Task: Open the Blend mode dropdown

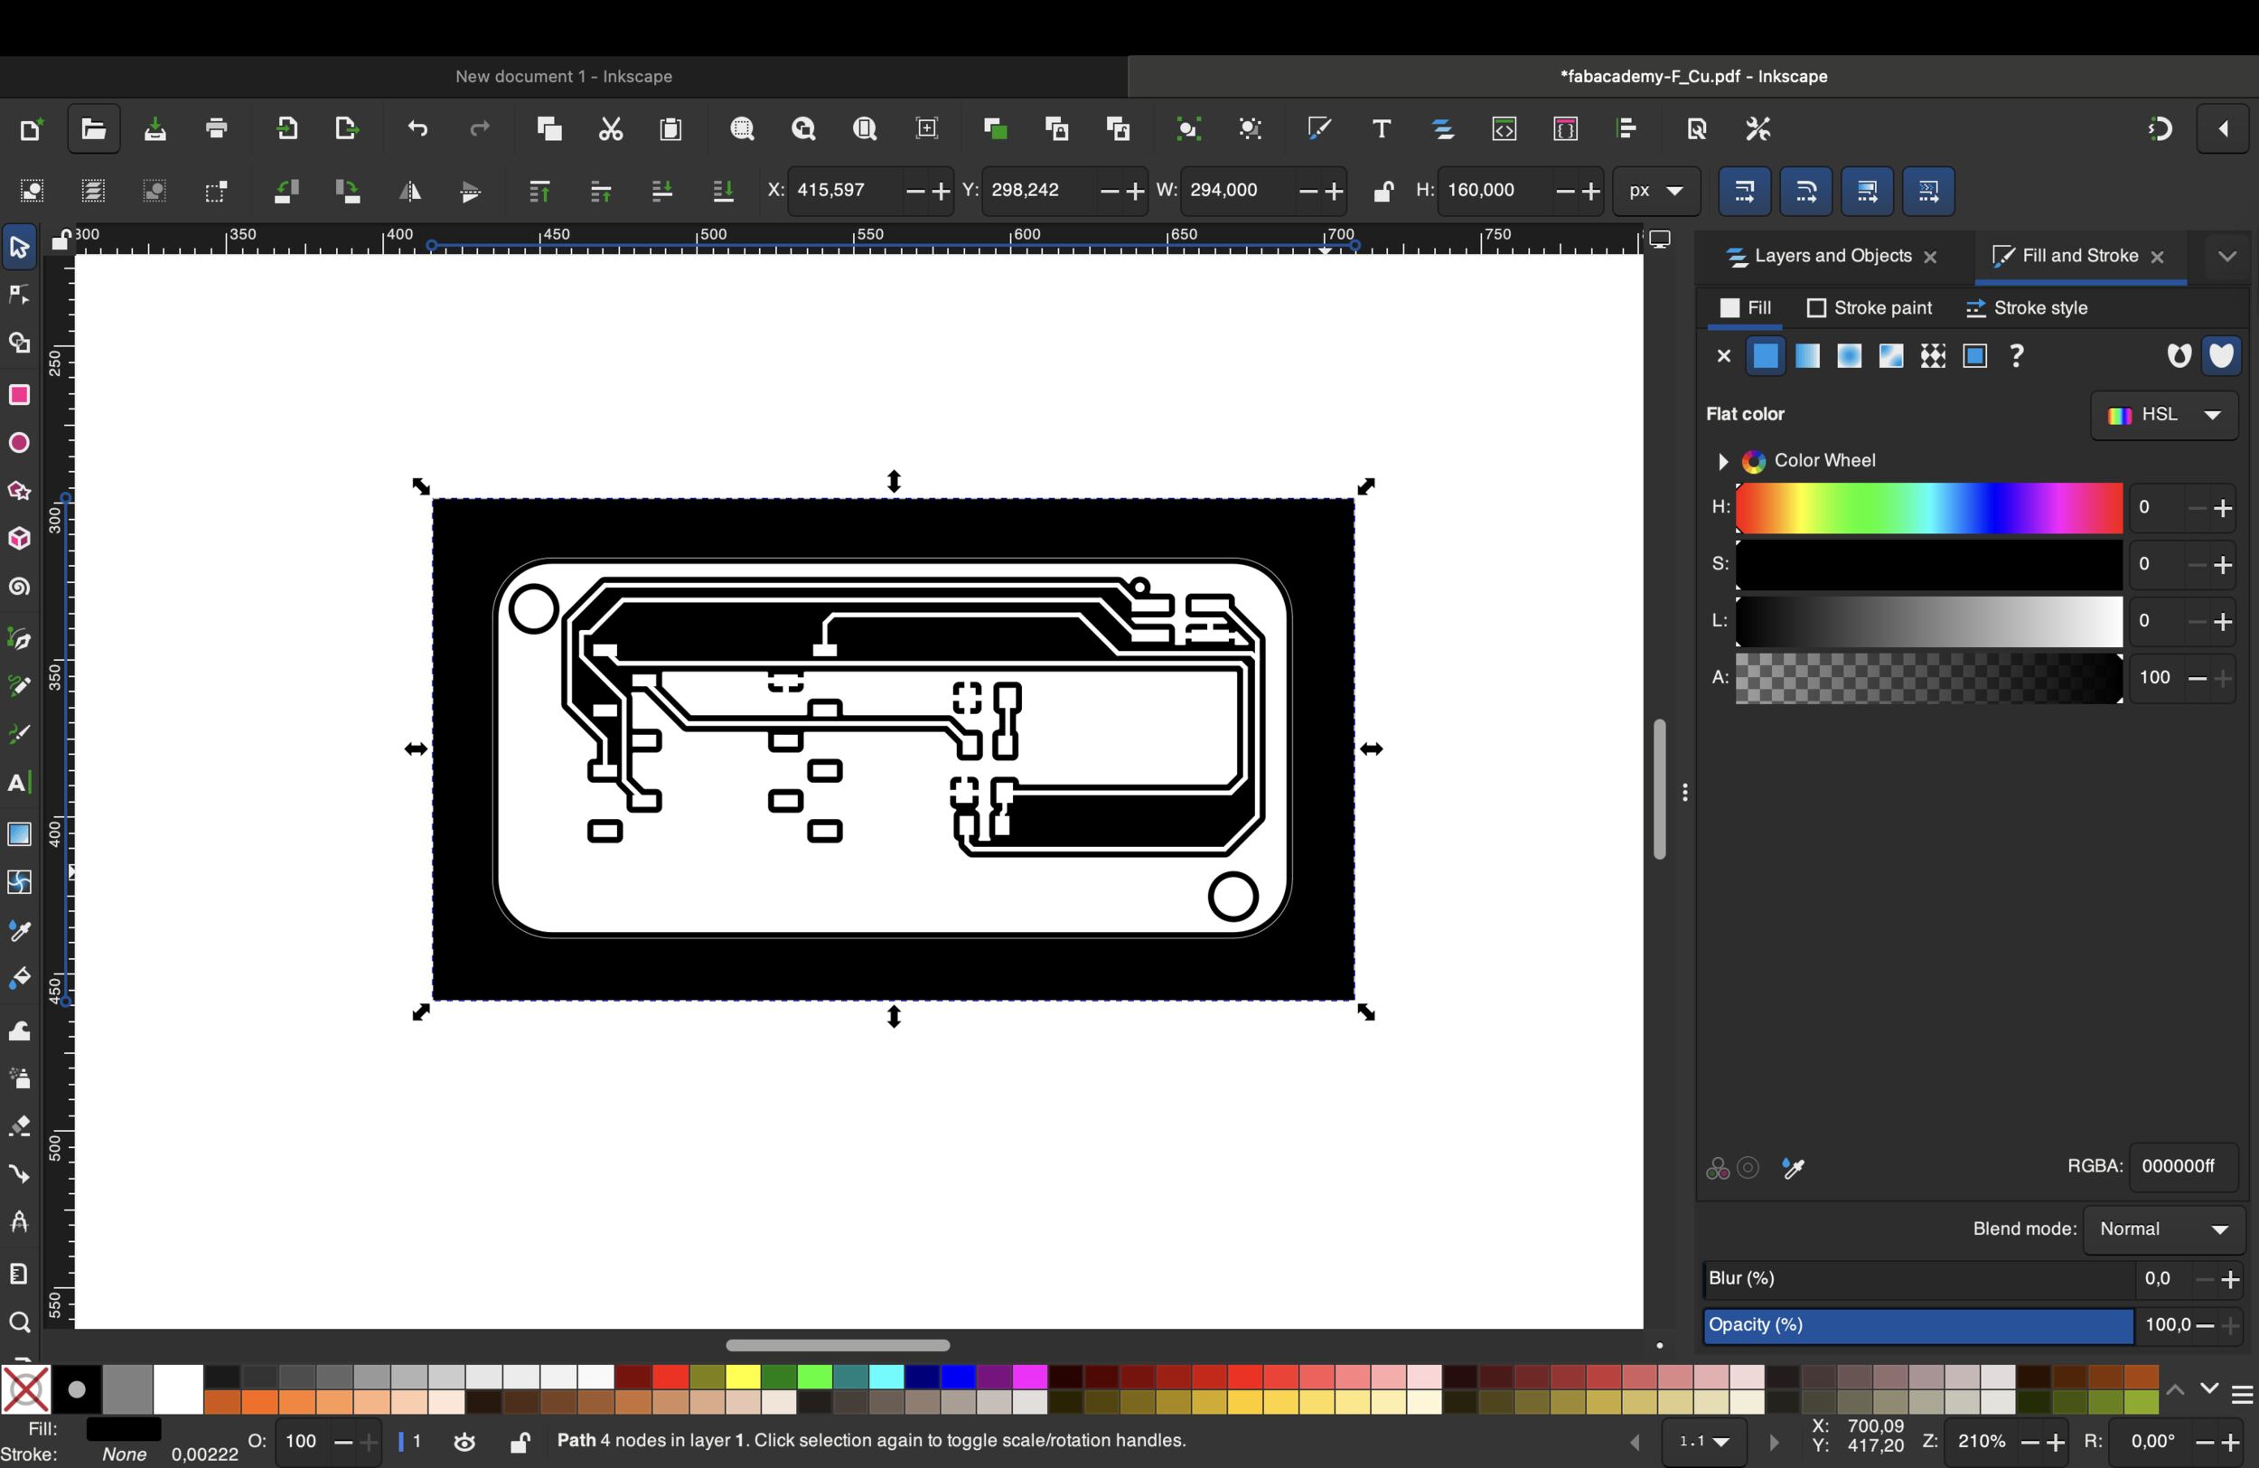Action: click(2163, 1229)
